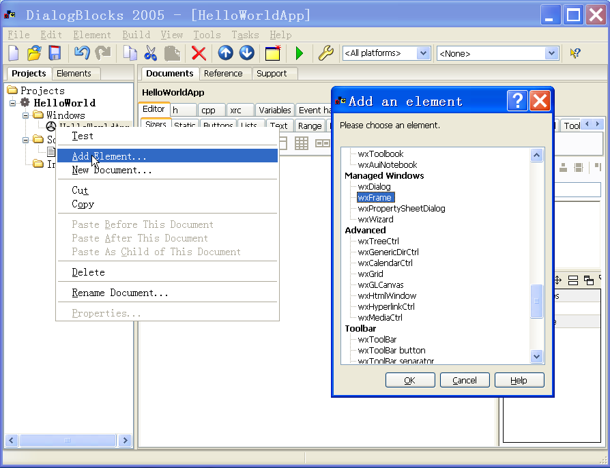
Task: Select wxHtmlWindow in element list
Action: point(387,295)
